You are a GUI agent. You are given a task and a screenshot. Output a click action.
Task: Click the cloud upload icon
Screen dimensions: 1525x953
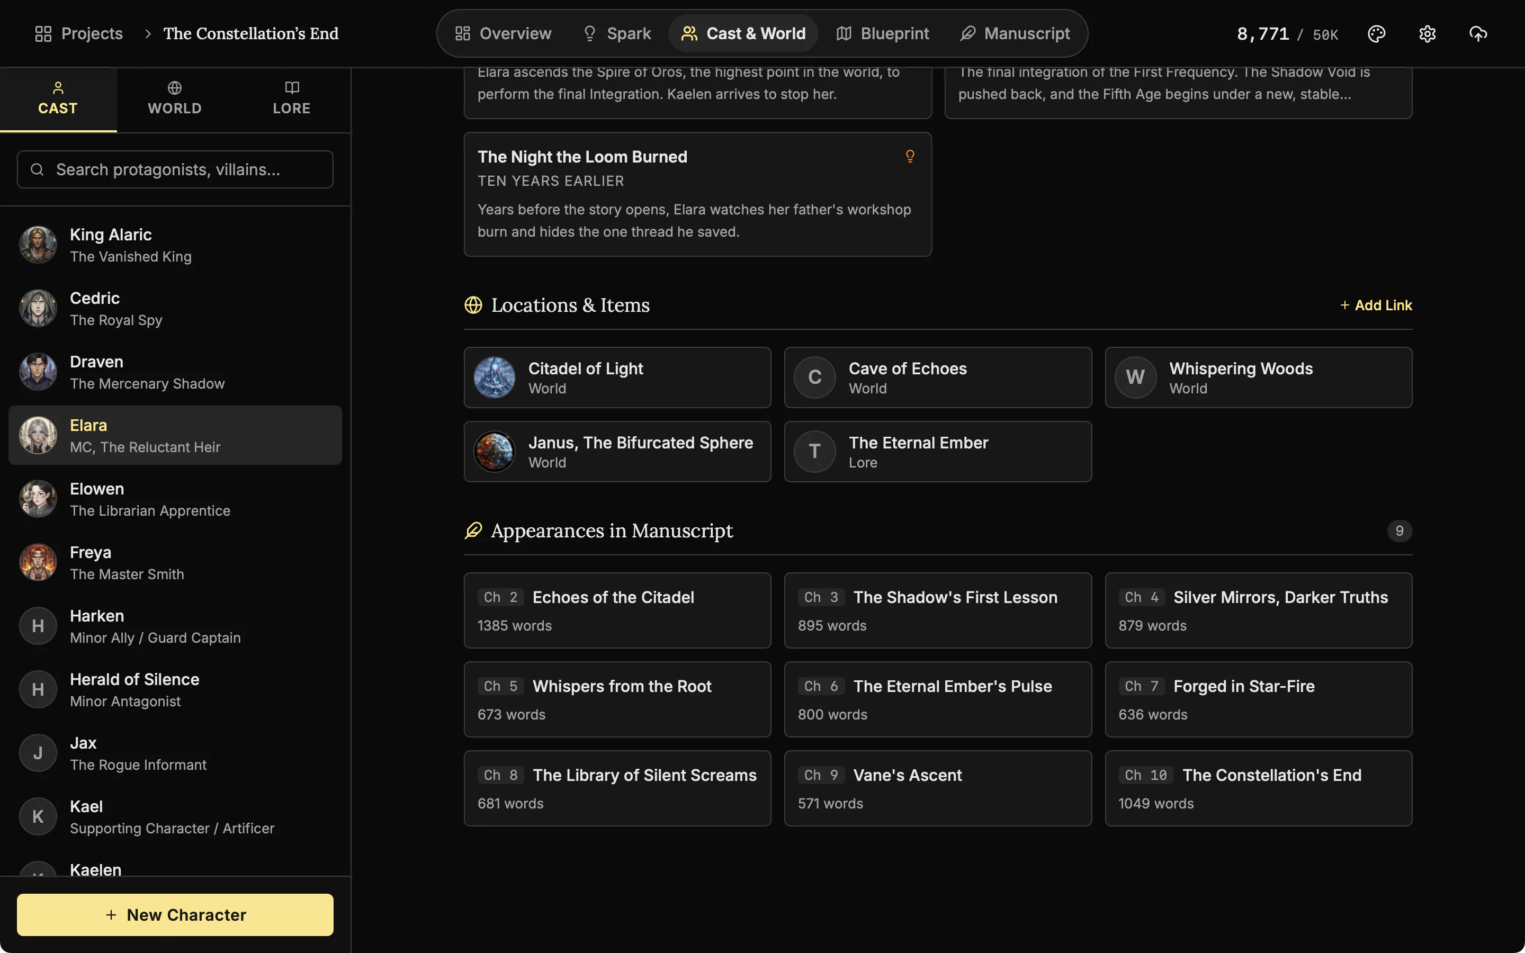(1478, 33)
